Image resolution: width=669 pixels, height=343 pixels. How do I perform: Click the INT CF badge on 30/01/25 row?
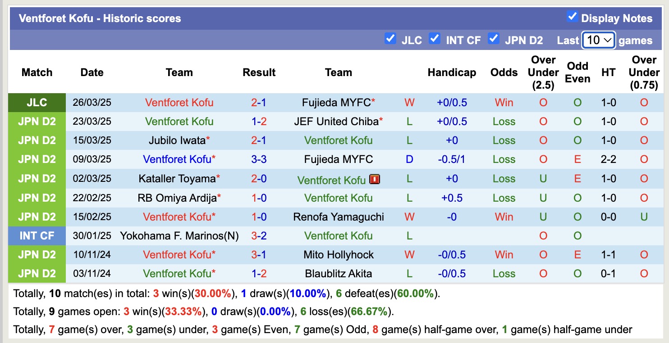tap(37, 235)
